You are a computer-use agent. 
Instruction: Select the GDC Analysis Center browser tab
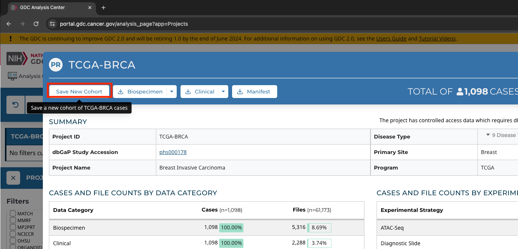tap(42, 8)
